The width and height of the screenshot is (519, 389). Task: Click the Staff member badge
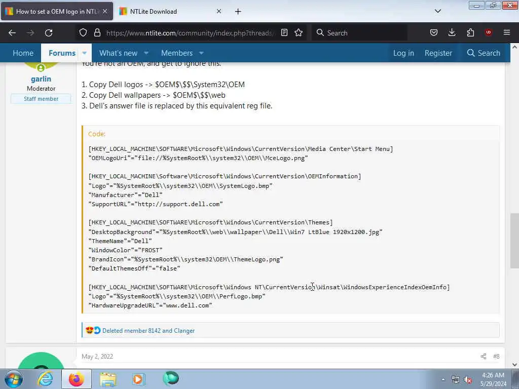click(x=41, y=99)
